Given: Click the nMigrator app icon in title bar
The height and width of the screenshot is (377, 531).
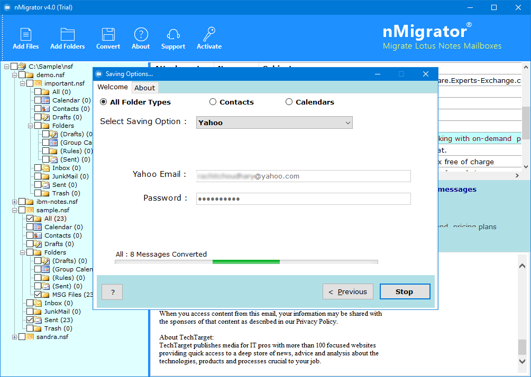Looking at the screenshot, I should tap(7, 7).
